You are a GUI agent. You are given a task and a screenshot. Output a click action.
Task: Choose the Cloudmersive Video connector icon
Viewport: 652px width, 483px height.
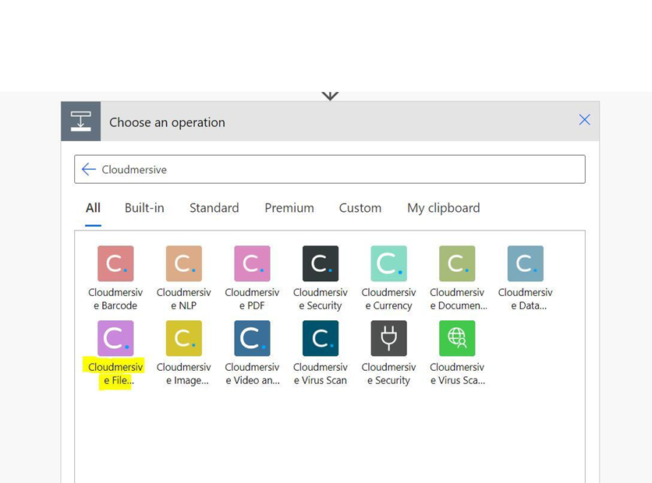(252, 338)
